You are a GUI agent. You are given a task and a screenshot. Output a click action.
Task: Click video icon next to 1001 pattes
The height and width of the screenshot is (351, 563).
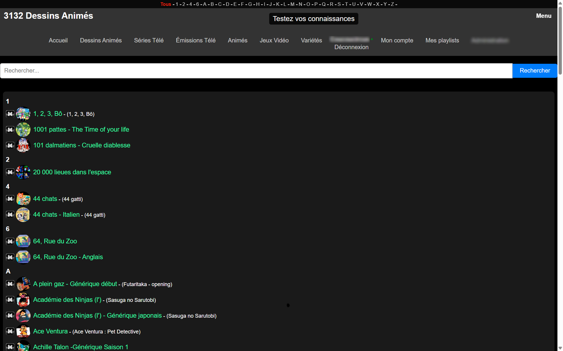click(x=10, y=130)
